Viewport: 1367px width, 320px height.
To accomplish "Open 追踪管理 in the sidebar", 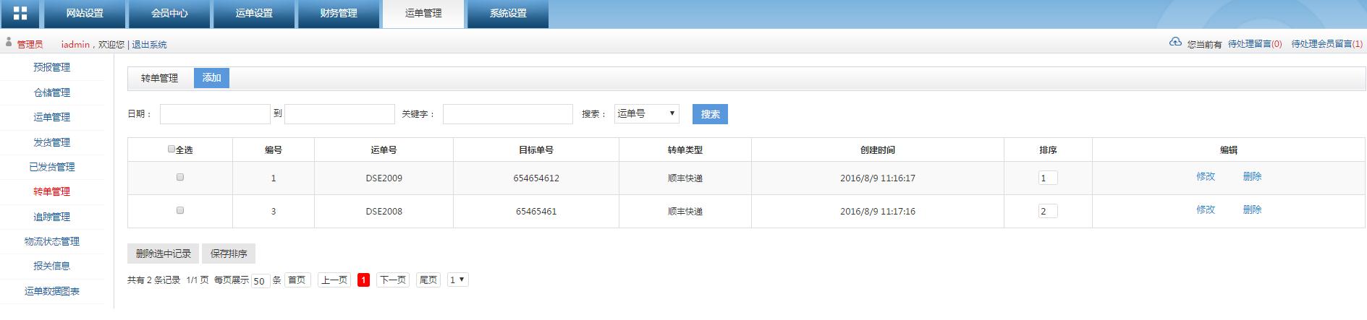I will (x=51, y=217).
